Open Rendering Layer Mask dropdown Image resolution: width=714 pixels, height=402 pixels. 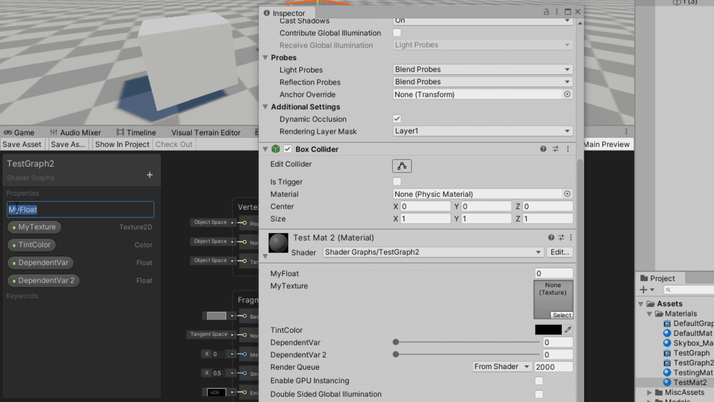coord(482,131)
